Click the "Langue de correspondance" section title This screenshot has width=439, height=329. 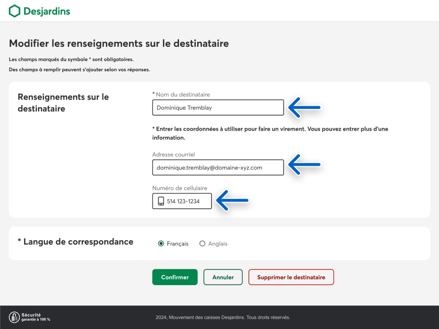[78, 242]
